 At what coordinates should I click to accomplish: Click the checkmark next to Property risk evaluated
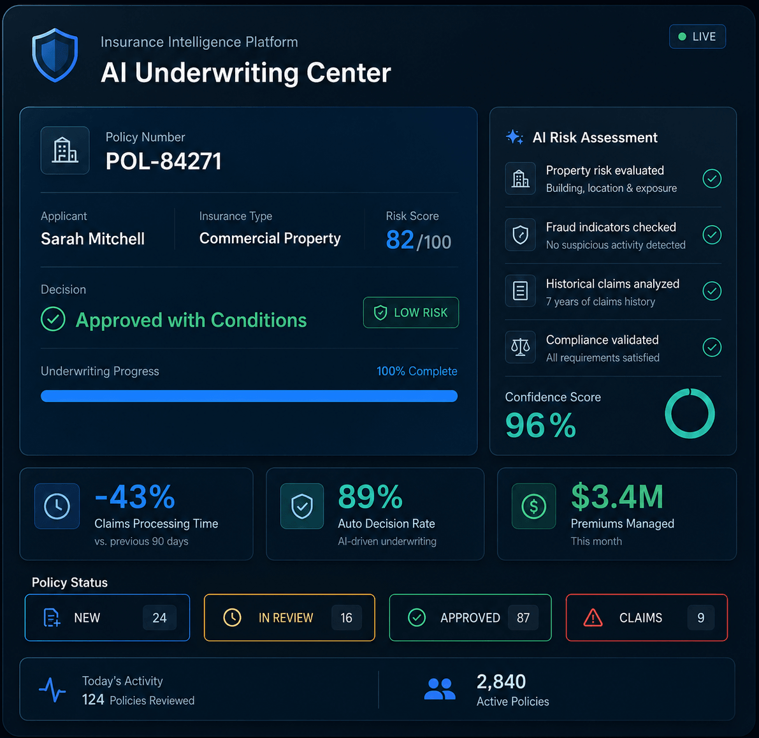coord(712,179)
